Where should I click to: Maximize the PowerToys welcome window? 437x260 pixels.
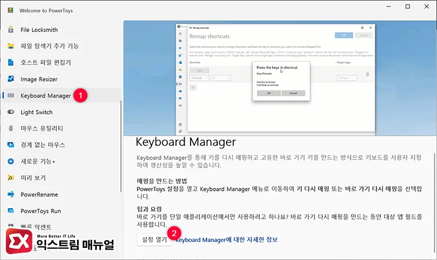click(x=407, y=6)
